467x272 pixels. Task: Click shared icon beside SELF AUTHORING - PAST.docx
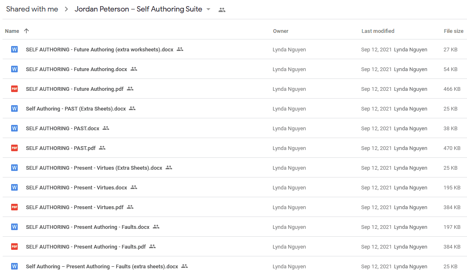coord(106,128)
